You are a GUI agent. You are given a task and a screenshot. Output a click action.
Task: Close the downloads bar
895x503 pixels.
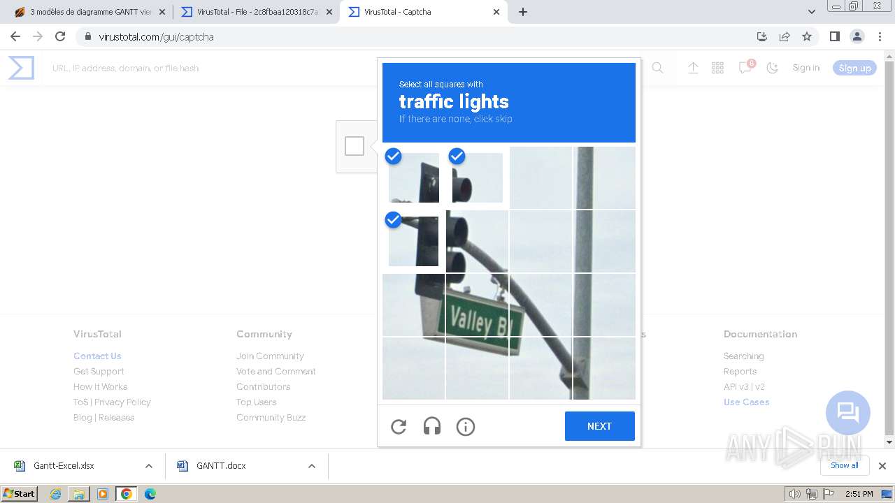pyautogui.click(x=882, y=466)
